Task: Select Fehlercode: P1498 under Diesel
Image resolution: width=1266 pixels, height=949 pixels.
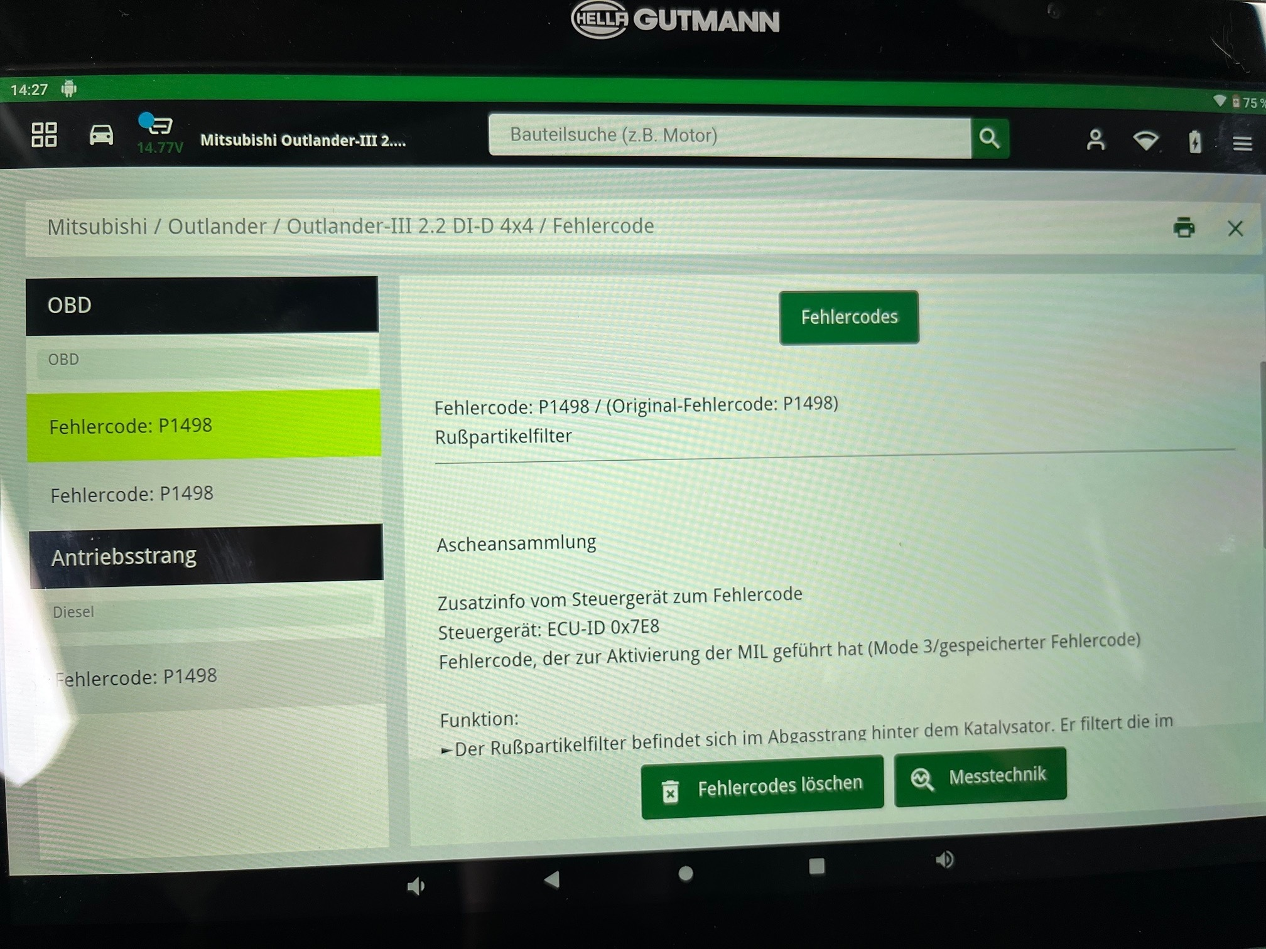Action: pos(209,677)
